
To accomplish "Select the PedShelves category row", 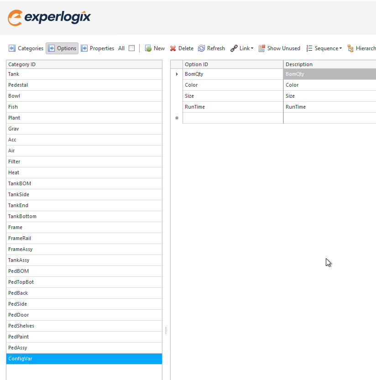I will [84, 326].
